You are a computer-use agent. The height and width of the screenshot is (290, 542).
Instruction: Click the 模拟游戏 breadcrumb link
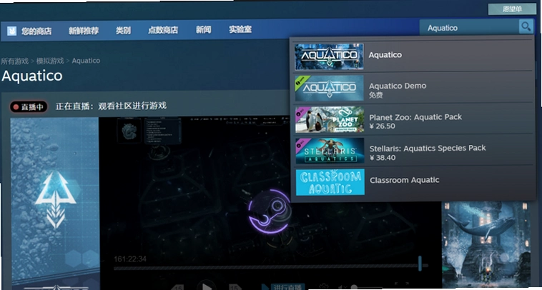click(x=50, y=61)
